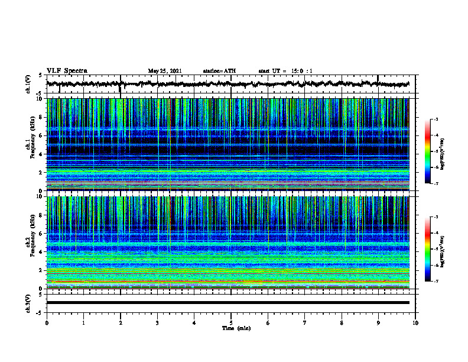Screen dimensions: 468x362
Task: Click the ch.2 color scale log(PSD) unit label
Action: 443,251
